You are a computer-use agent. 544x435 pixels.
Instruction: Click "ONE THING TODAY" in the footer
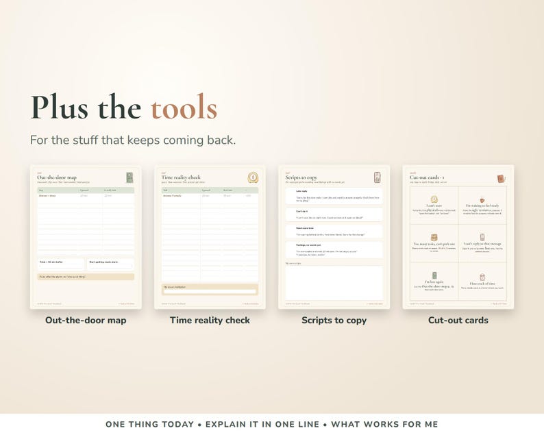click(x=150, y=424)
